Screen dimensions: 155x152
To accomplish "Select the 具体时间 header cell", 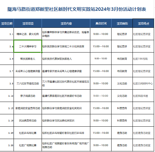I will pyautogui.click(x=101, y=23).
